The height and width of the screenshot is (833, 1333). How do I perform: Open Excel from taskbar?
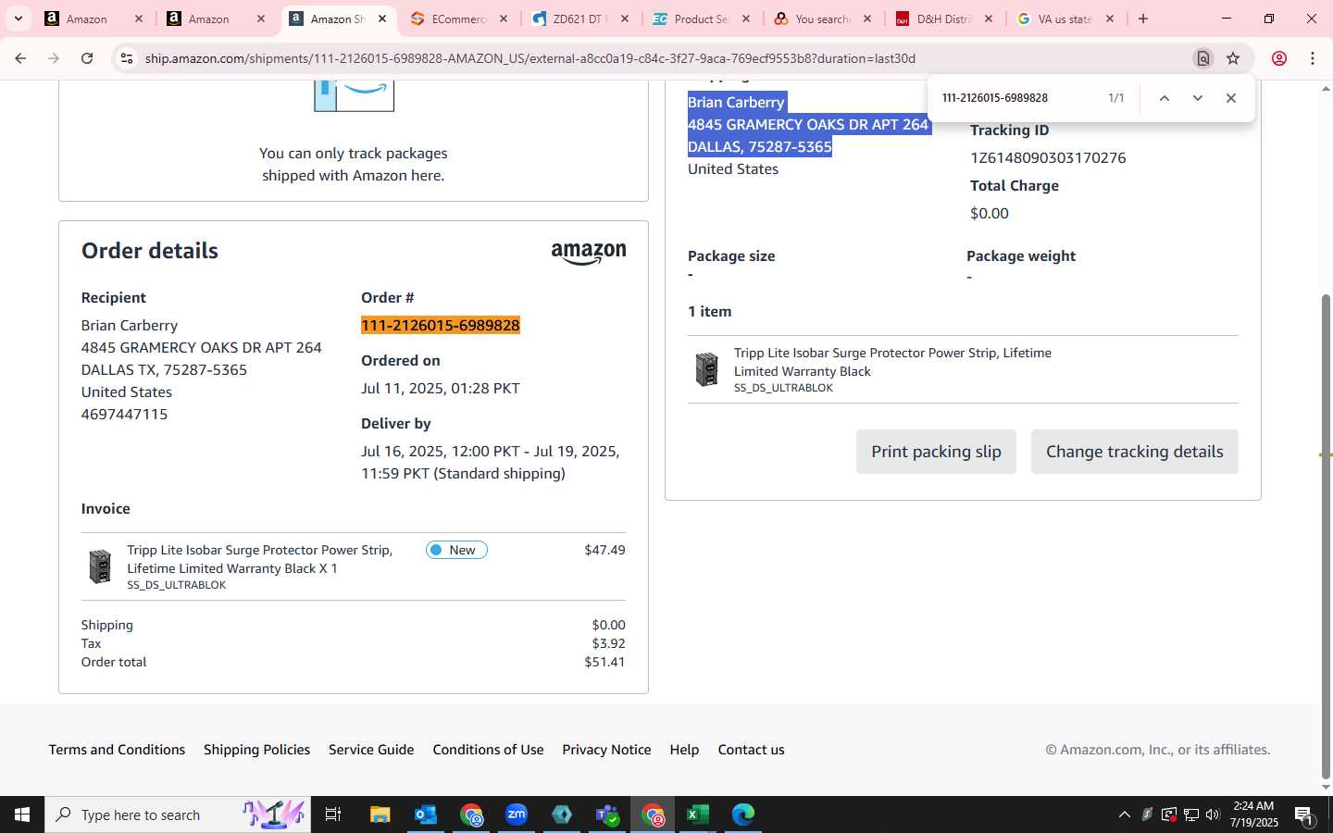click(x=698, y=814)
